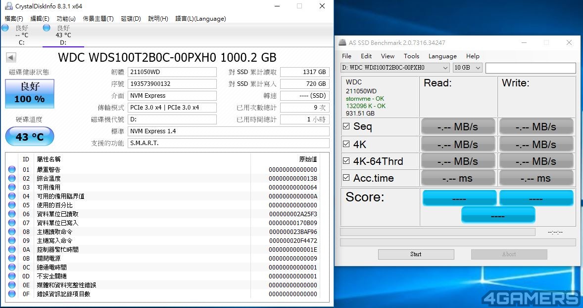Click the 43 °C temperature button
583x308 pixels.
(x=30, y=136)
